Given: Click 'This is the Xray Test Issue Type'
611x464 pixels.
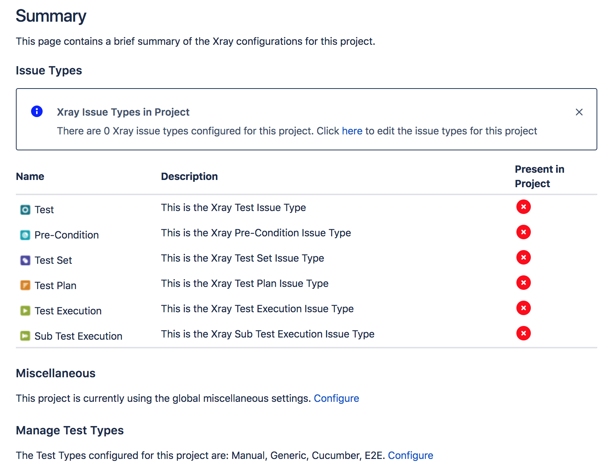Looking at the screenshot, I should tap(234, 207).
